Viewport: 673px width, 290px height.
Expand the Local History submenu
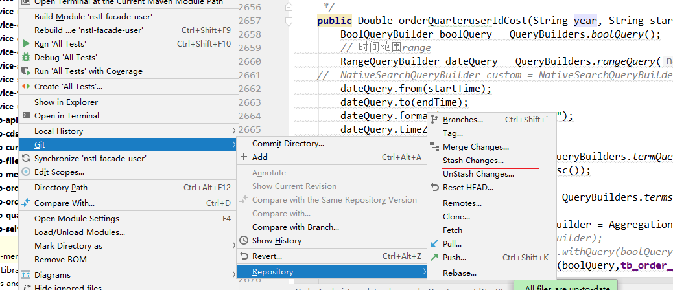tap(129, 131)
